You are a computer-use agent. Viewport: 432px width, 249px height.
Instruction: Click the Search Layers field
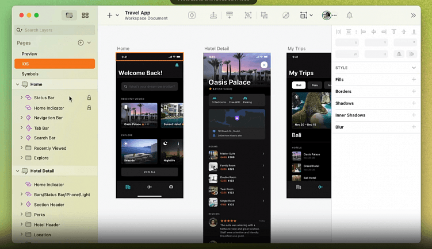tap(55, 30)
